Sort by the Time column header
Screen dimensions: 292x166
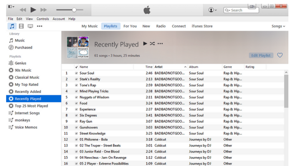pos(149,67)
